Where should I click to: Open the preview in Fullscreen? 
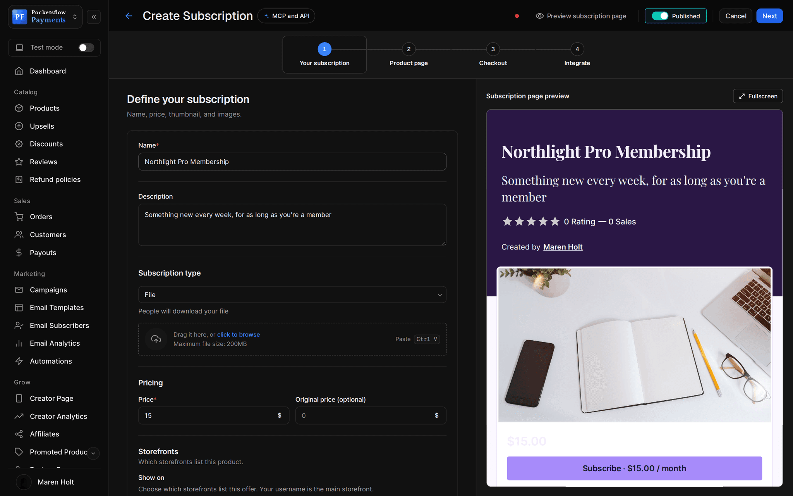tap(758, 96)
